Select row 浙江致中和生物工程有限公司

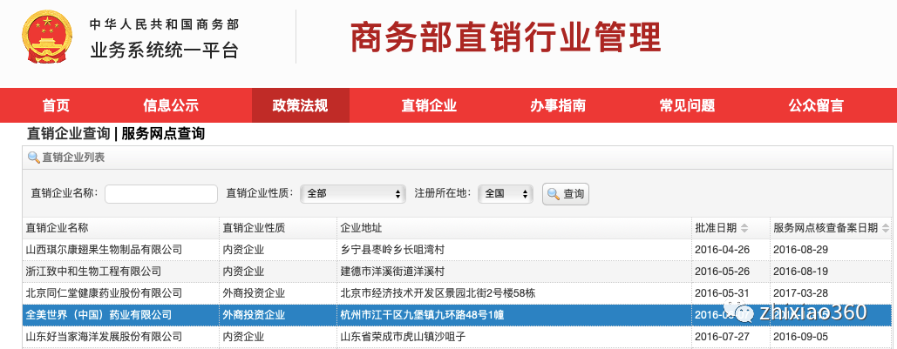[457, 272]
